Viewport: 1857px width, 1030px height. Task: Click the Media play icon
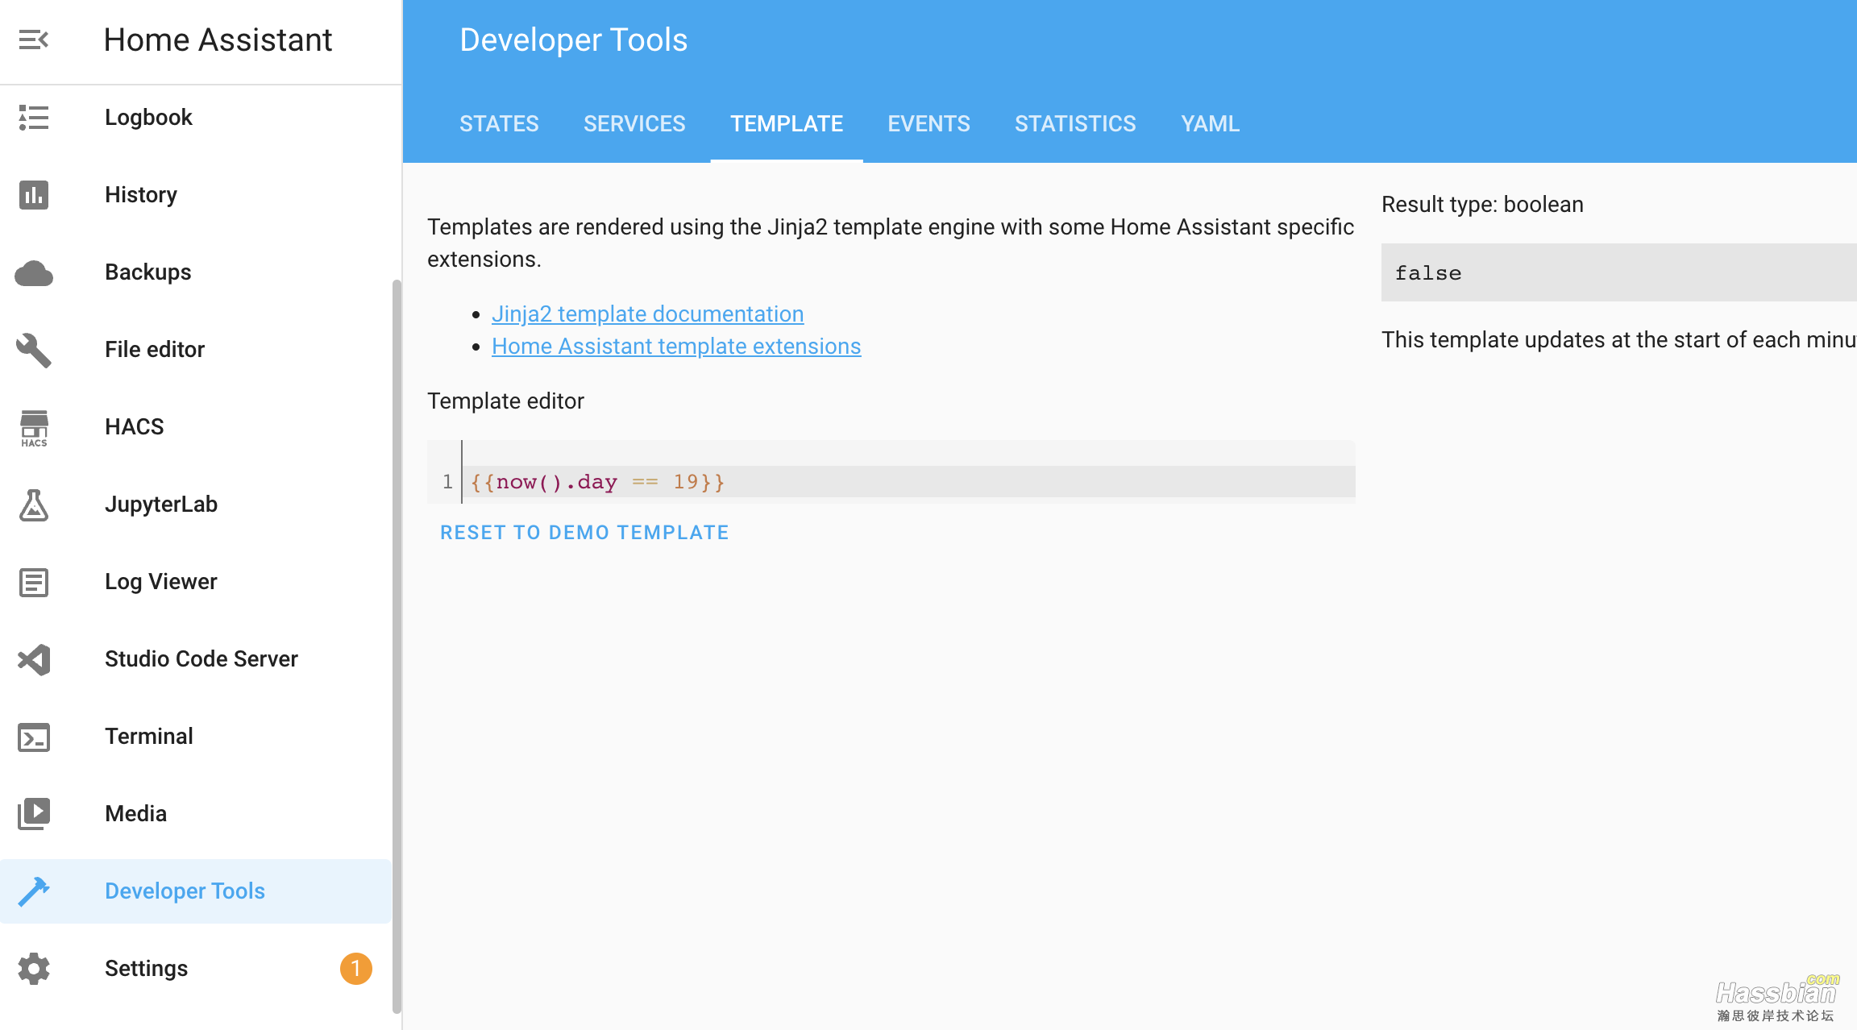(x=34, y=814)
